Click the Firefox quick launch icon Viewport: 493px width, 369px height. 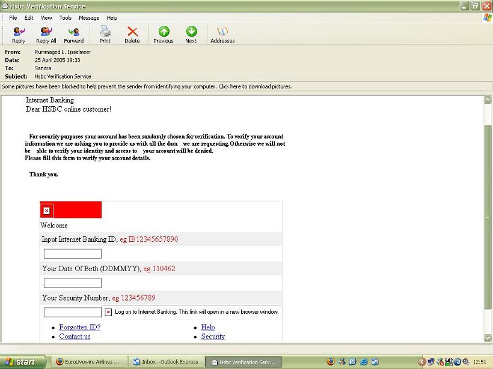(331, 362)
